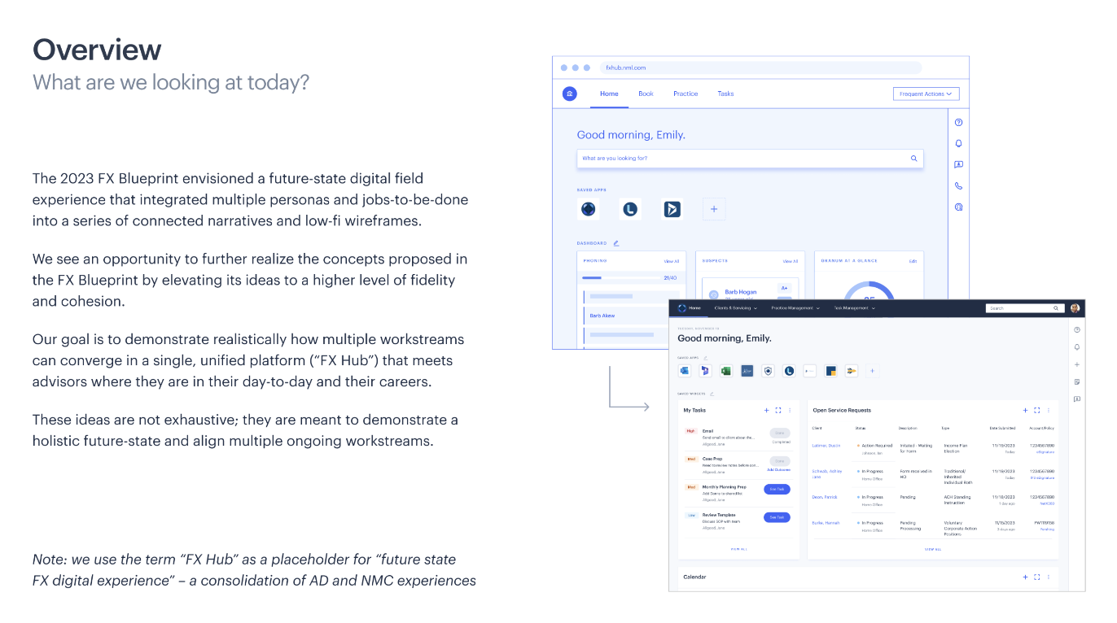Open the Frequent Actions dropdown
The image size is (1117, 623).
pos(926,94)
